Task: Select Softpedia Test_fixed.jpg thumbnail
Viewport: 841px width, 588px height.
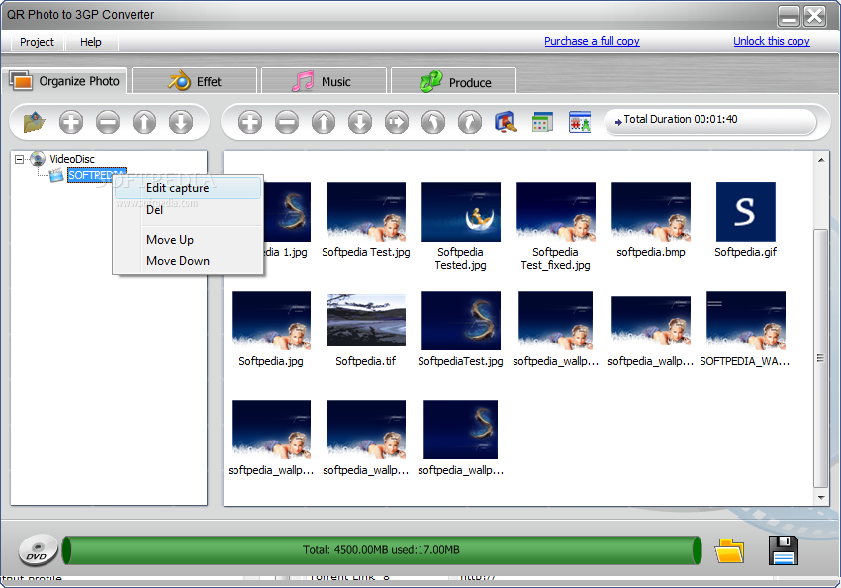Action: point(556,212)
